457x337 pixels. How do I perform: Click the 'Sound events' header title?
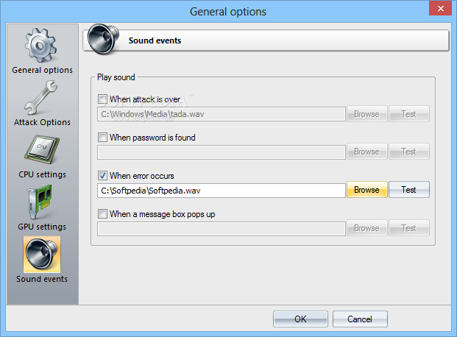[x=155, y=40]
